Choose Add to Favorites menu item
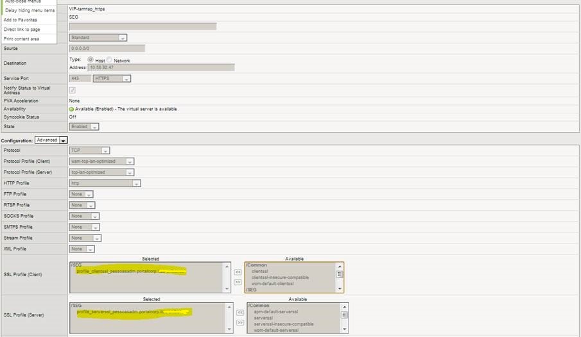The height and width of the screenshot is (337, 581). [x=20, y=20]
